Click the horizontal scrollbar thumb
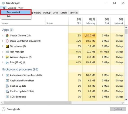This screenshot has width=128, height=114. [38, 103]
